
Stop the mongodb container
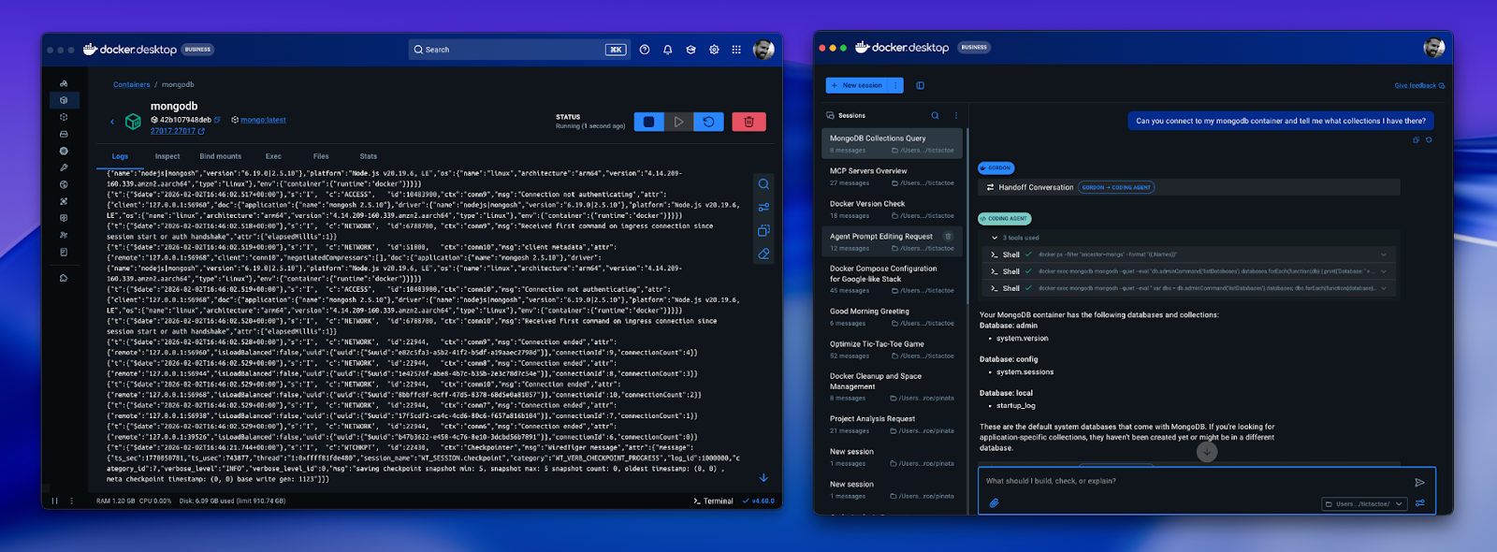pyautogui.click(x=648, y=122)
